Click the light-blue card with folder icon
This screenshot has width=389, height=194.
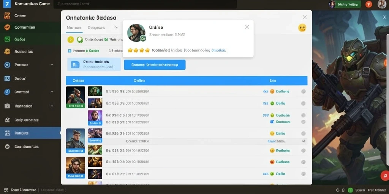pos(94,64)
